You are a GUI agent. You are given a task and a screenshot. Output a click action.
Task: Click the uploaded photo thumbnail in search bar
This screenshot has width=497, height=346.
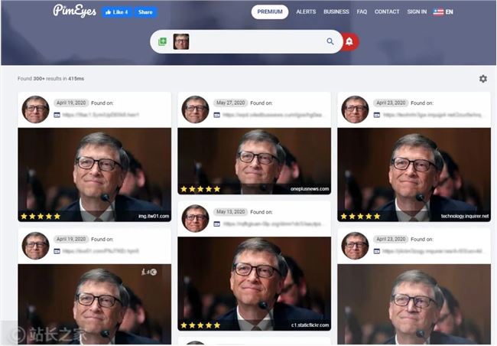(x=181, y=42)
